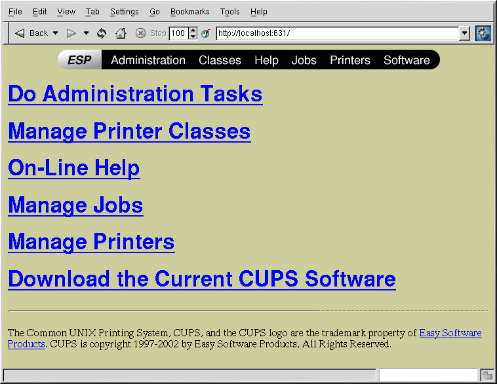Screen dimensions: 497x384
Task: Click Jobs in the black navigation bar
Action: (304, 60)
